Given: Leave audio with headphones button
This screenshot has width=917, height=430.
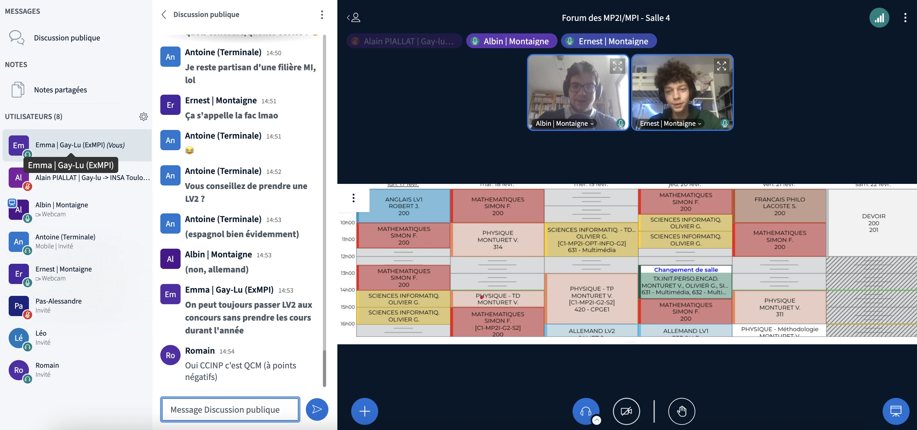Looking at the screenshot, I should pyautogui.click(x=586, y=411).
